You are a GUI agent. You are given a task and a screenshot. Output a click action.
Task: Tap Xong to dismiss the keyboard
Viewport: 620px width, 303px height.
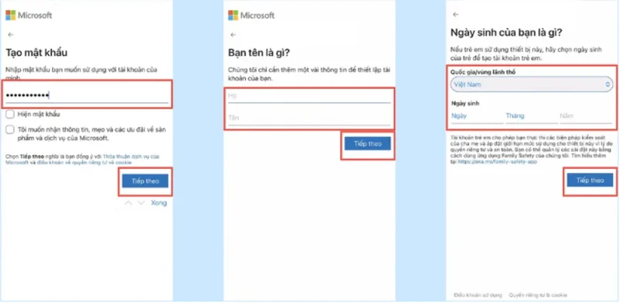click(x=159, y=203)
